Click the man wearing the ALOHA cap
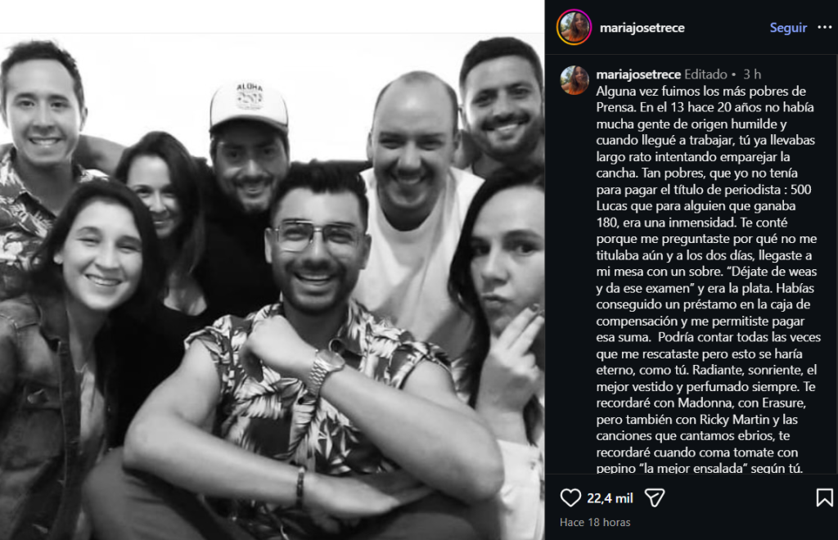The height and width of the screenshot is (540, 838). tap(249, 160)
